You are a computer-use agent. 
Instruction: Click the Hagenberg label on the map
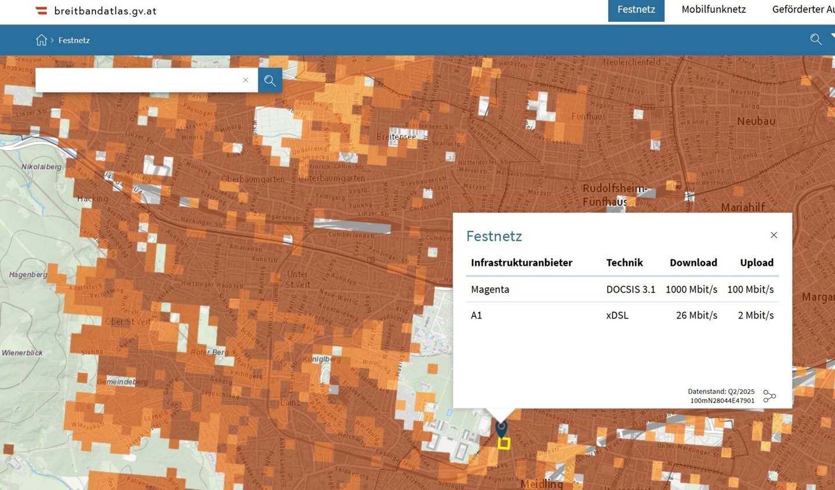[28, 275]
